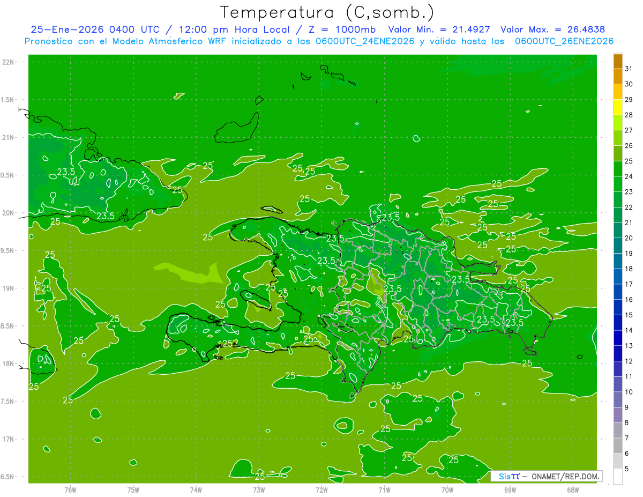Click the color legend value '23'
643x497 pixels.
[629, 192]
